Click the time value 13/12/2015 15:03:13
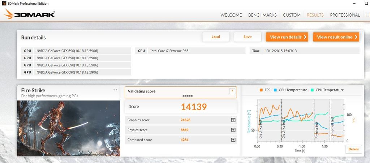Viewport: 370px width, 163px height. coord(281,51)
